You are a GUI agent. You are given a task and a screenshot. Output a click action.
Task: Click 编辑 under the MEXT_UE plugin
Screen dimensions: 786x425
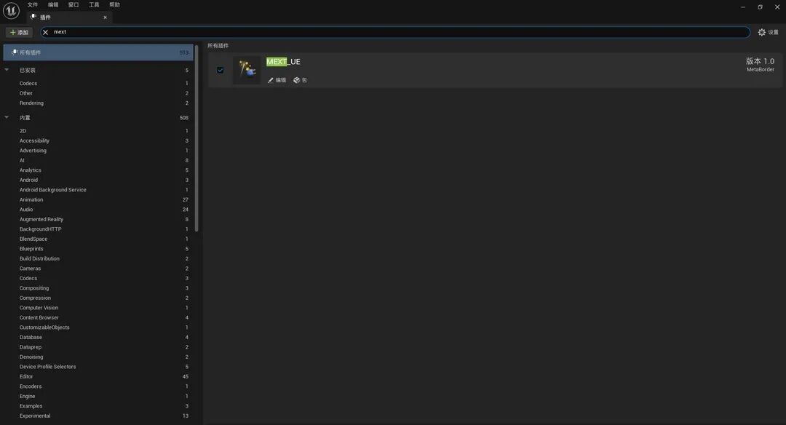click(x=277, y=80)
